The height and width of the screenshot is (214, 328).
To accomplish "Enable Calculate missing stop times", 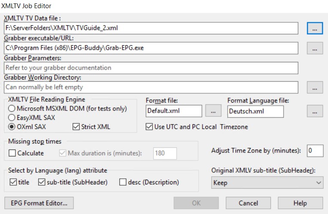I will click(x=12, y=153).
